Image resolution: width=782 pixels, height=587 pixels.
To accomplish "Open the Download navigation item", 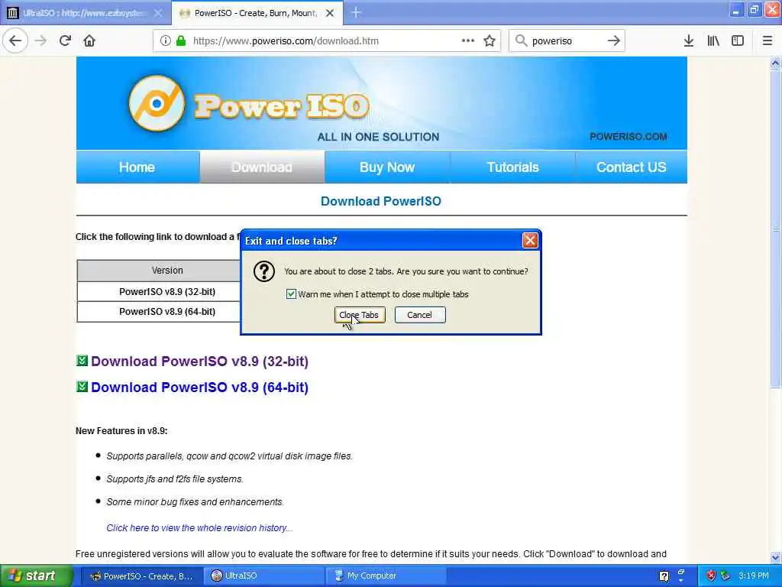I will pos(262,167).
